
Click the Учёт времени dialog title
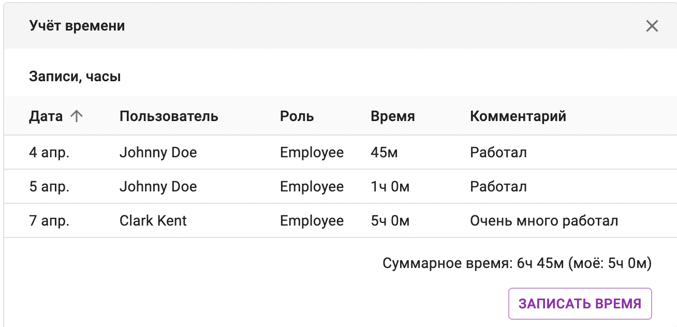pyautogui.click(x=77, y=25)
